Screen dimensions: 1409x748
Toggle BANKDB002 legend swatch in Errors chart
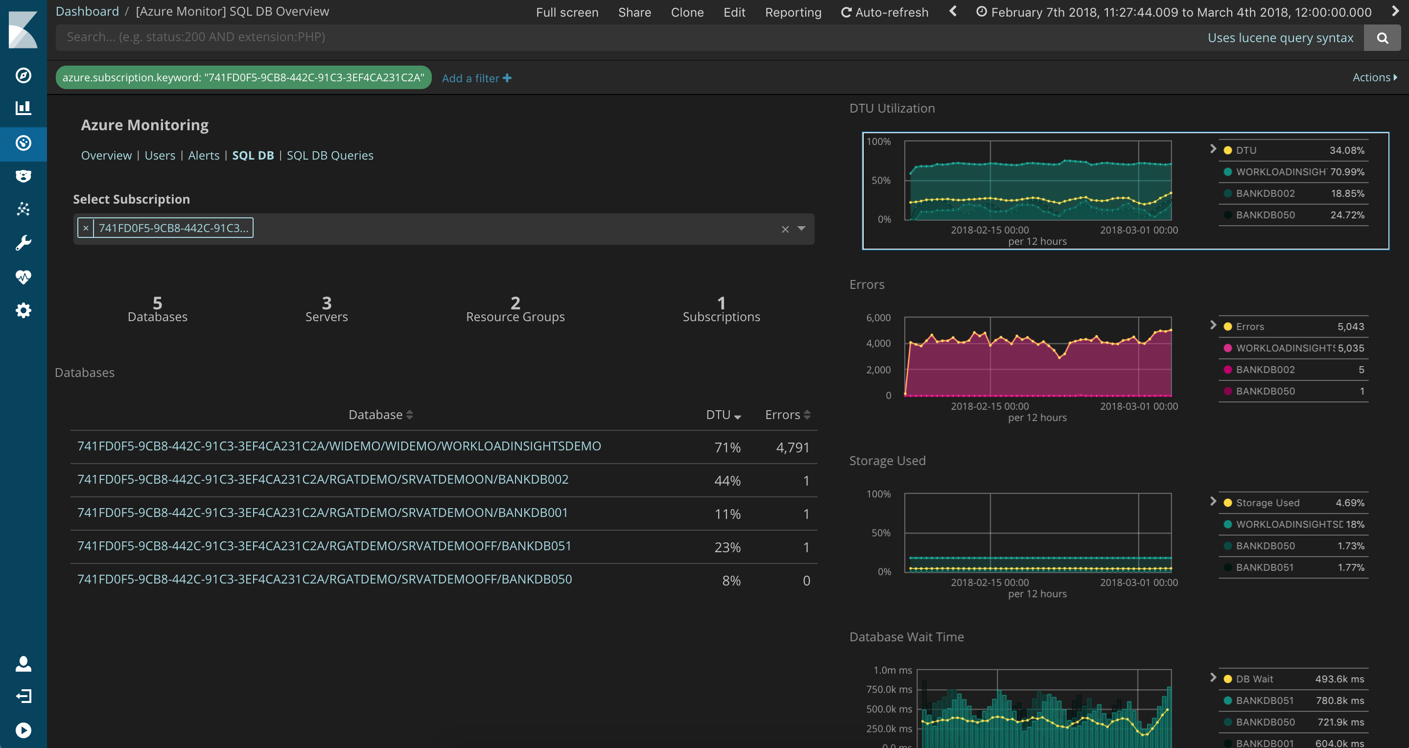(x=1227, y=370)
